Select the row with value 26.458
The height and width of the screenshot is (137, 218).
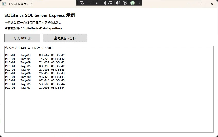click(35, 73)
